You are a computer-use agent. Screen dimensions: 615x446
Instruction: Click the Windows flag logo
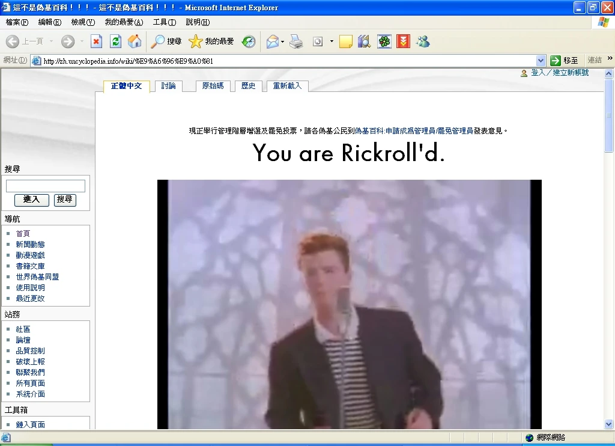[603, 22]
